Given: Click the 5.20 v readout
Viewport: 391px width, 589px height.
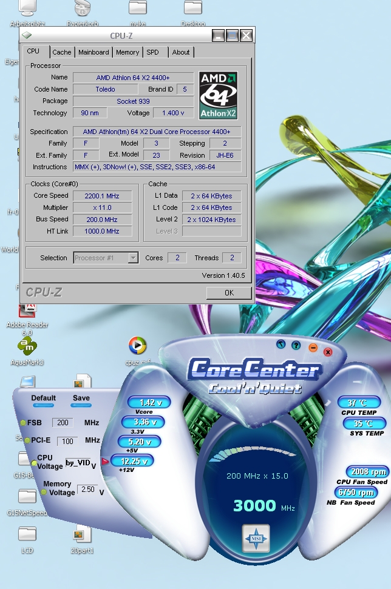Looking at the screenshot, I should (140, 442).
